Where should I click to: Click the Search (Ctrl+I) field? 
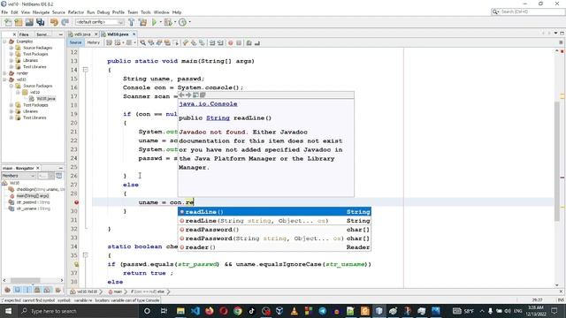click(x=528, y=11)
